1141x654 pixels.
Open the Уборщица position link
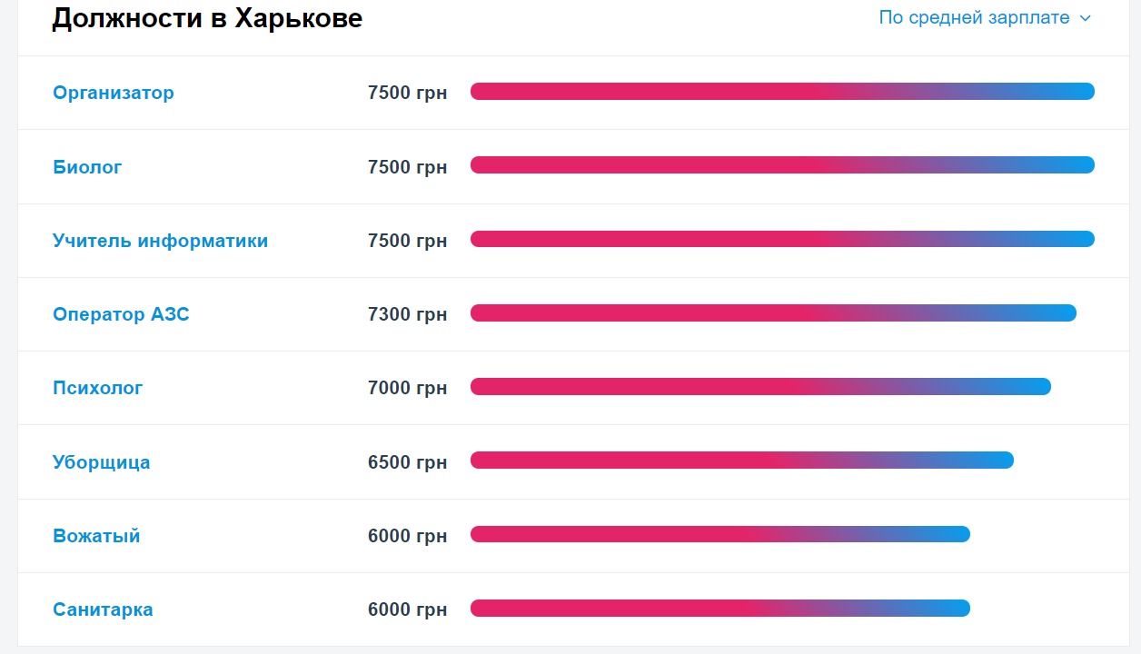[101, 461]
